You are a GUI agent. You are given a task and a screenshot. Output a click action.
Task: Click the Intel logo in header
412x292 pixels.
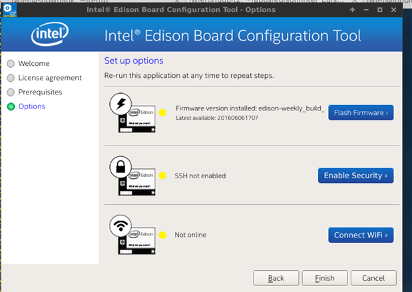click(x=51, y=35)
